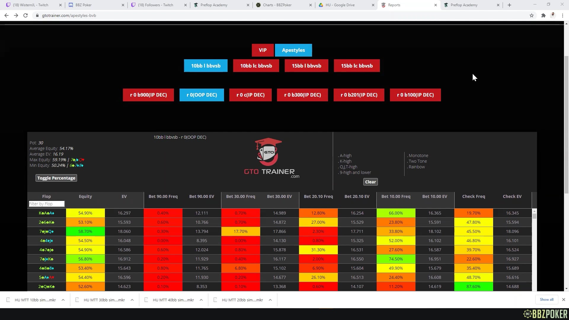569x320 pixels.
Task: Expand HU MTT 30bb download chevron
Action: click(x=132, y=300)
